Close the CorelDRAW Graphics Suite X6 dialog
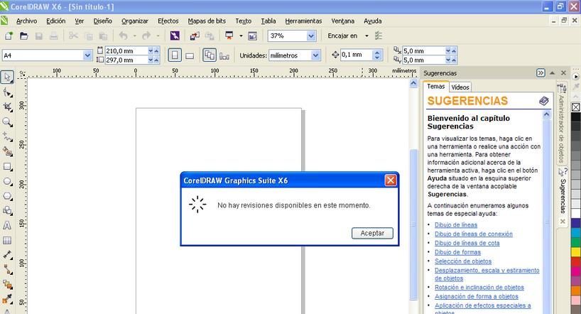 391,180
